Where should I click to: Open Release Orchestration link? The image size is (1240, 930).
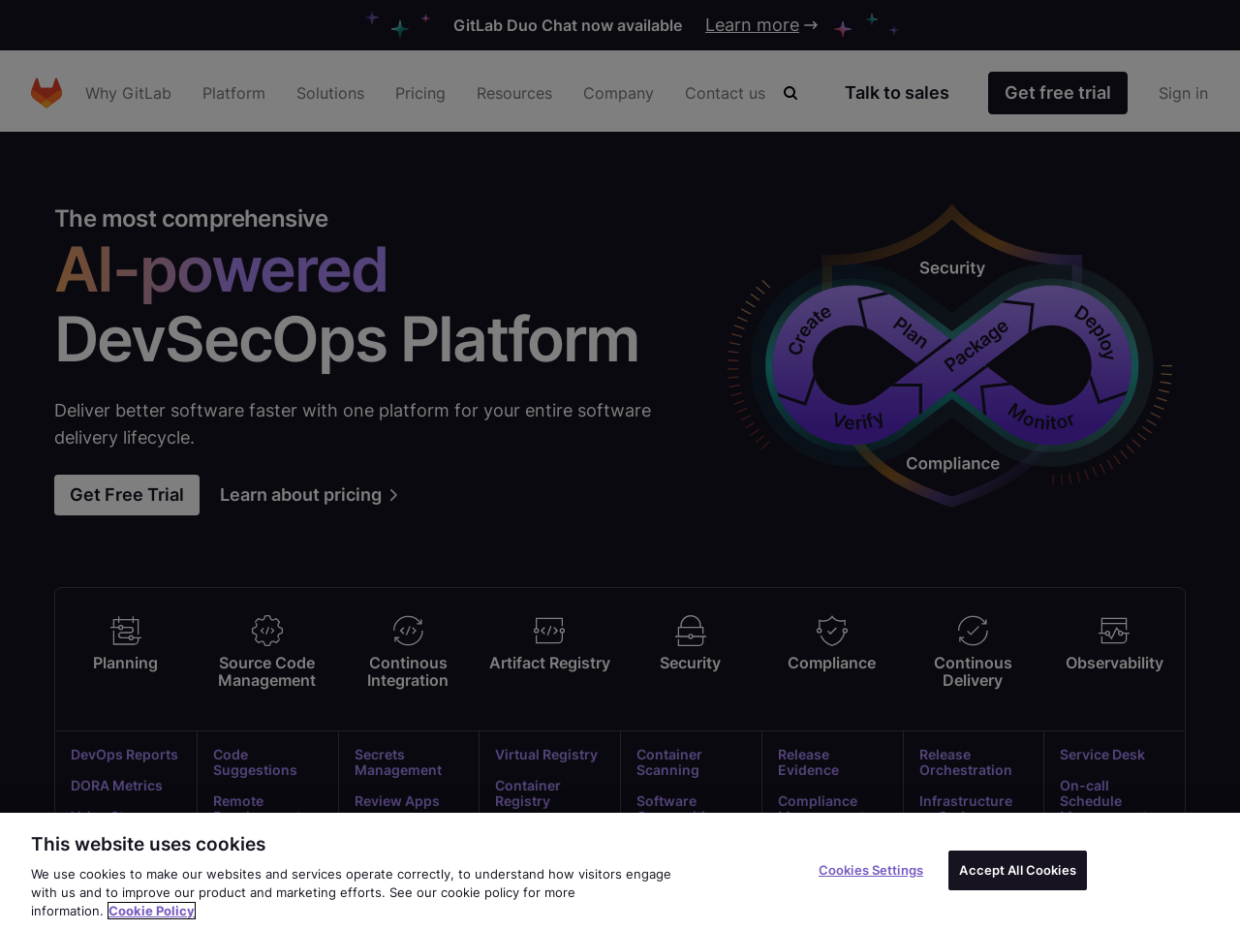click(x=966, y=762)
